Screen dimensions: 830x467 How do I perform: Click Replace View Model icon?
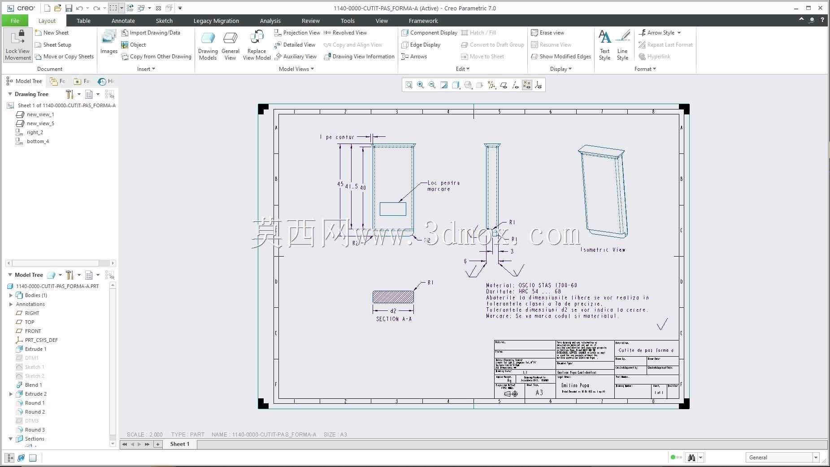click(x=257, y=45)
